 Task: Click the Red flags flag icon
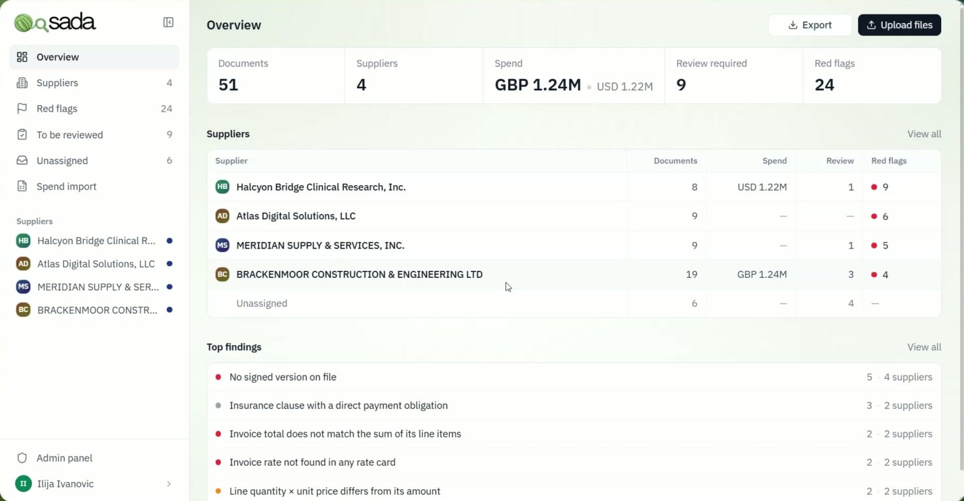pyautogui.click(x=22, y=109)
